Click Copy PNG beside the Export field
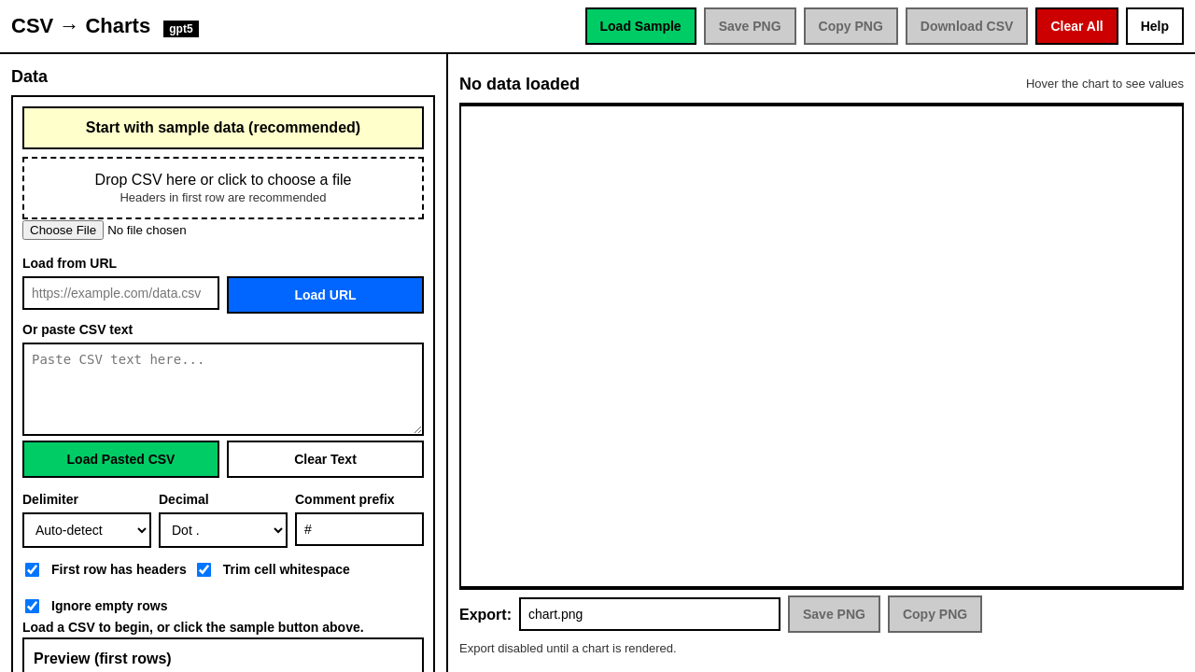This screenshot has height=672, width=1195. 935,614
